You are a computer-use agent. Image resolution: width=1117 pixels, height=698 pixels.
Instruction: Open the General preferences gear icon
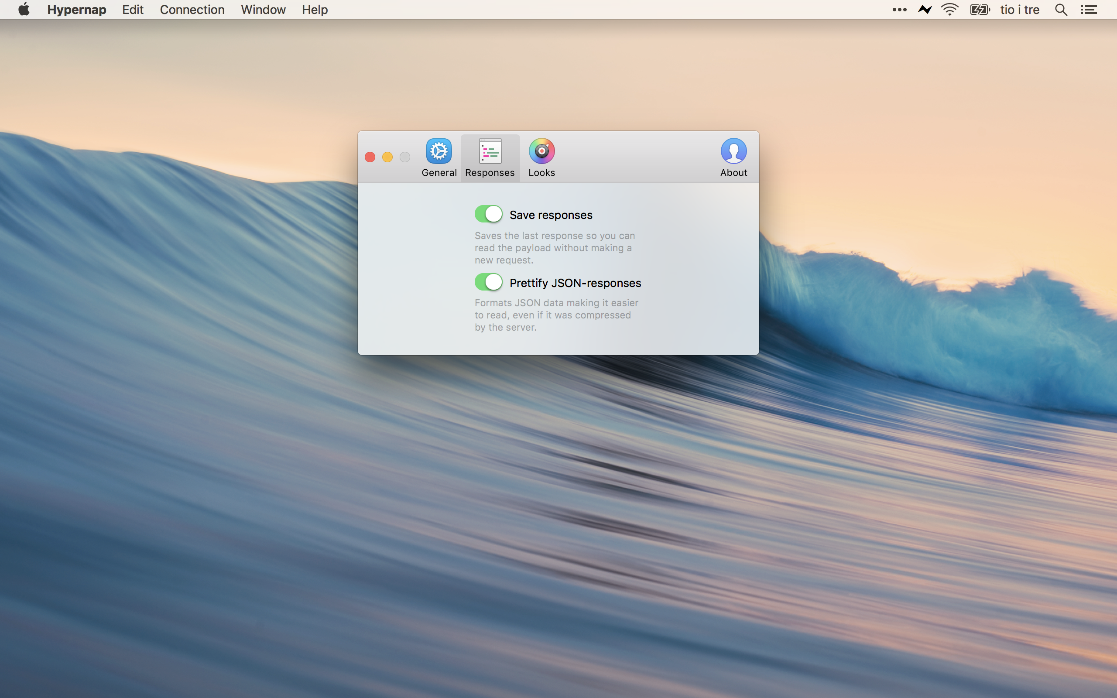pos(439,151)
